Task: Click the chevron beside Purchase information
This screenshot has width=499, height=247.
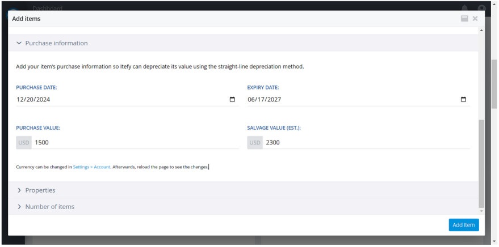Action: point(19,43)
